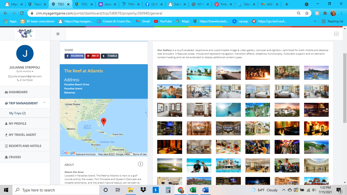Image resolution: width=347 pixels, height=195 pixels.
Task: Open weather widget 64°F Cloudy
Action: [264, 190]
